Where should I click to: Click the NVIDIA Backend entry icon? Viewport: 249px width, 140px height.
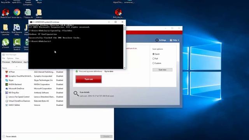(7, 84)
